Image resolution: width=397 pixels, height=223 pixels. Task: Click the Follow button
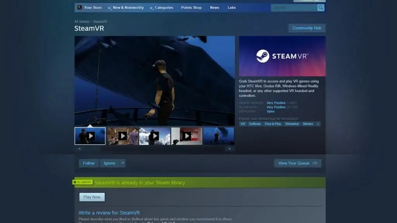point(89,163)
